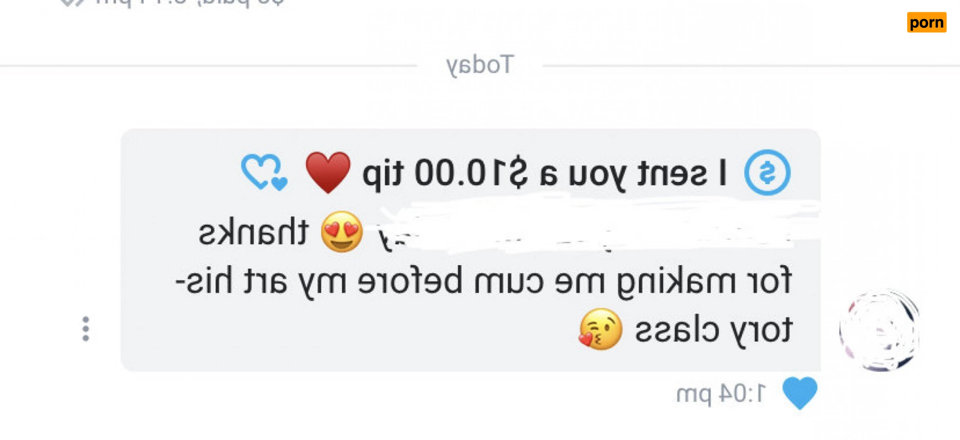Click the orange porn badge
The width and height of the screenshot is (960, 440).
pos(926,22)
